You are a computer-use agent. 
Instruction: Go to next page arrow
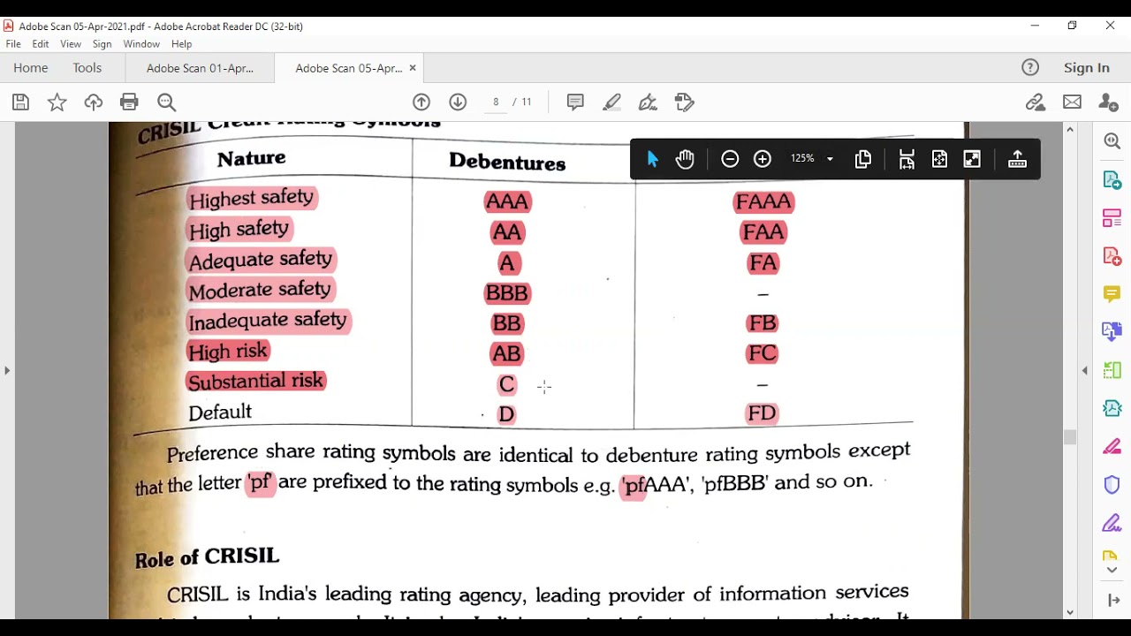(x=458, y=102)
